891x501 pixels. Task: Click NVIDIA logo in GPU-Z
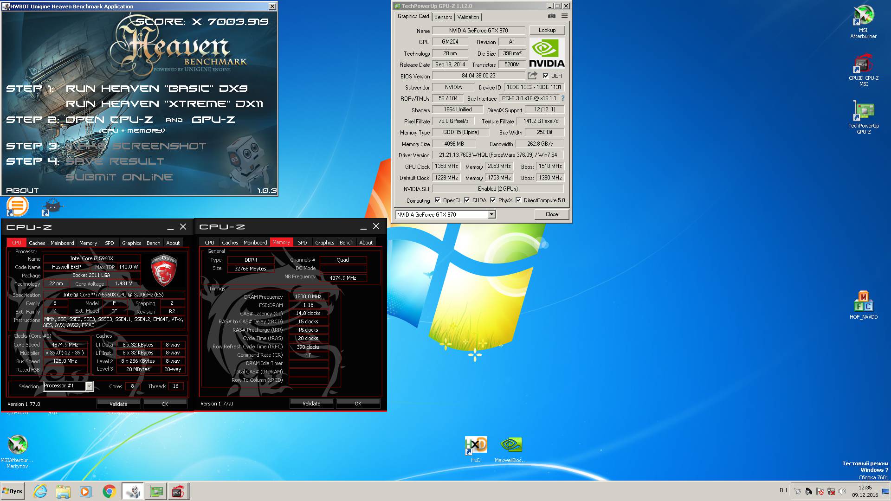547,53
